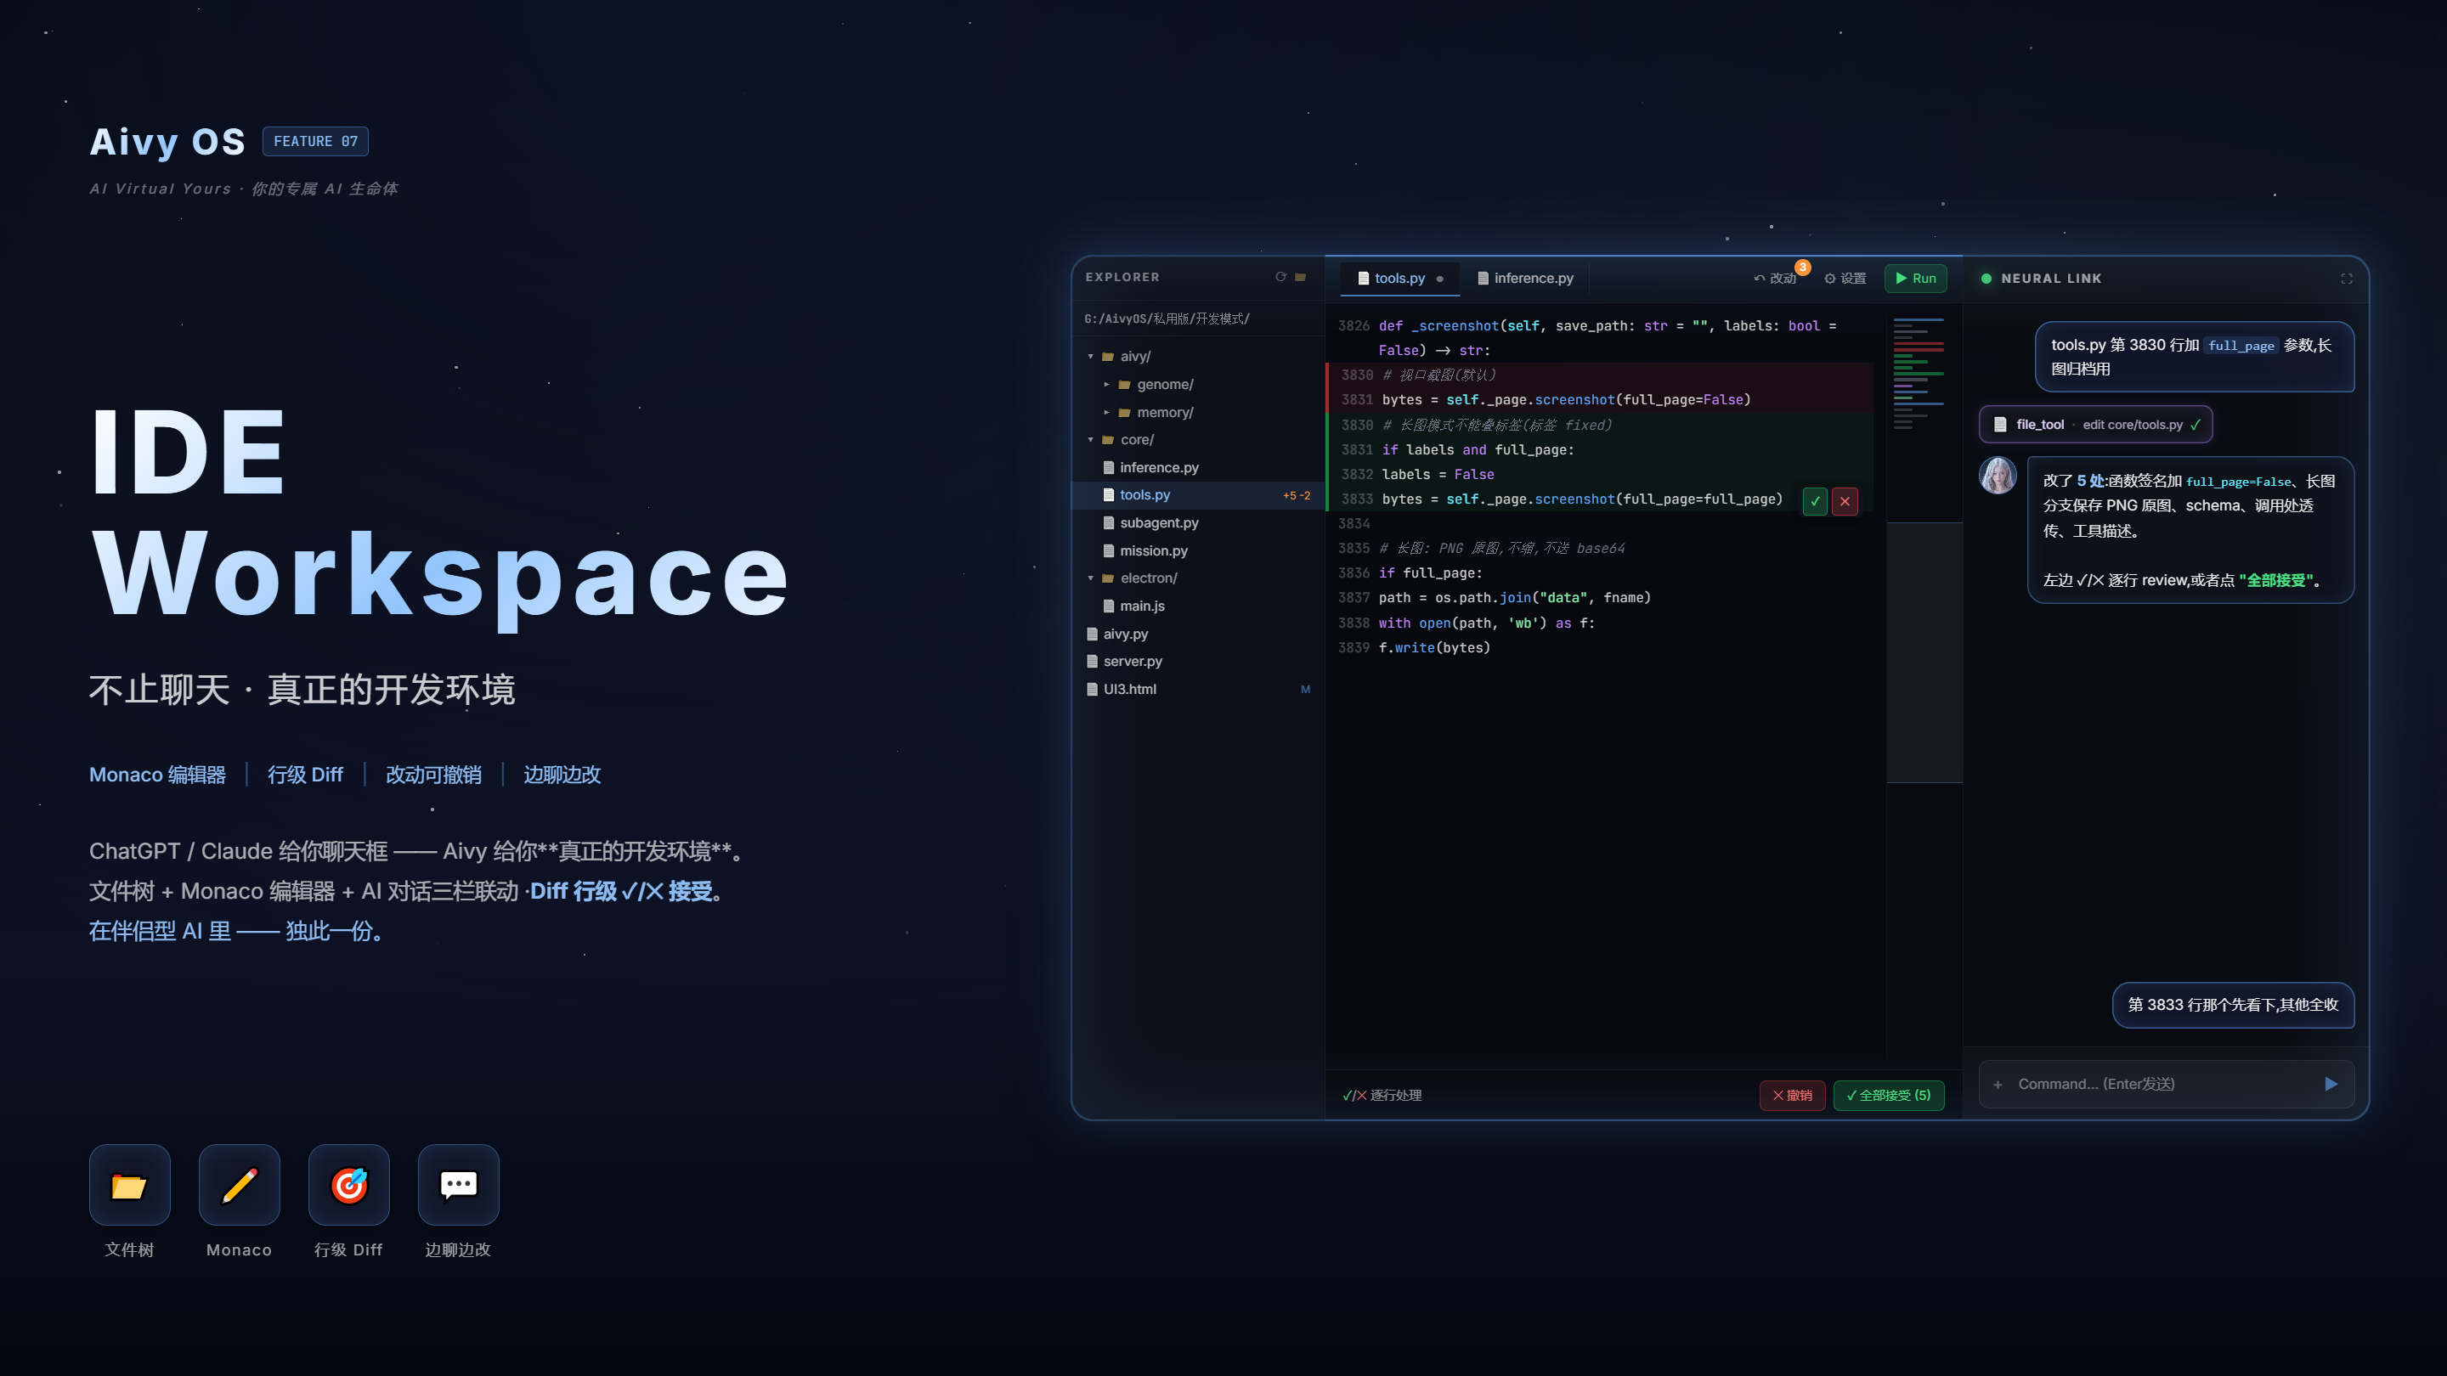Click the code minimap scrollbar

1924,652
